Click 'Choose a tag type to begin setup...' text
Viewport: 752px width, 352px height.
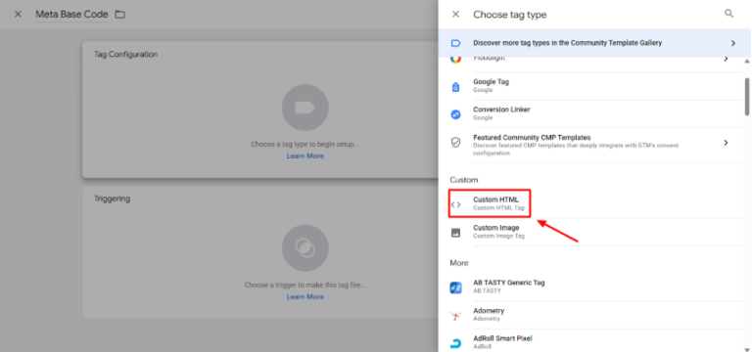point(305,144)
